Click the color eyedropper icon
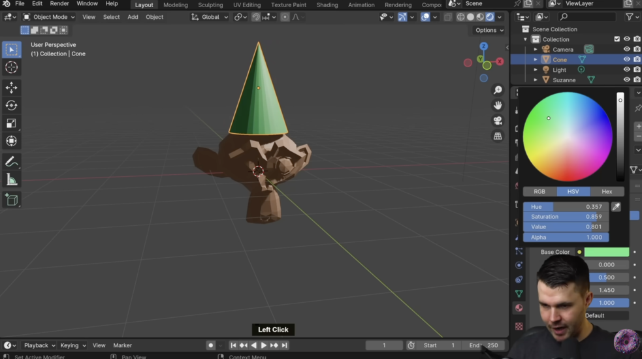The height and width of the screenshot is (359, 642). [616, 207]
